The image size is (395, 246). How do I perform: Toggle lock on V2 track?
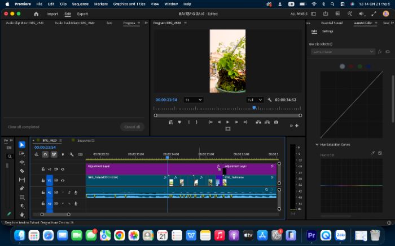43,169
